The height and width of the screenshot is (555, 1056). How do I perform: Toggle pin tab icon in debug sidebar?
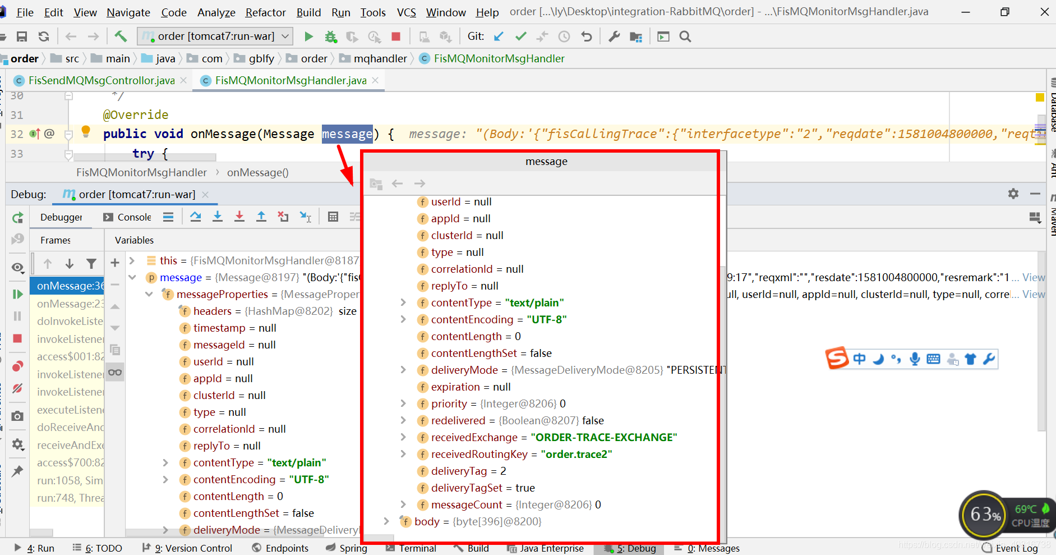[18, 471]
